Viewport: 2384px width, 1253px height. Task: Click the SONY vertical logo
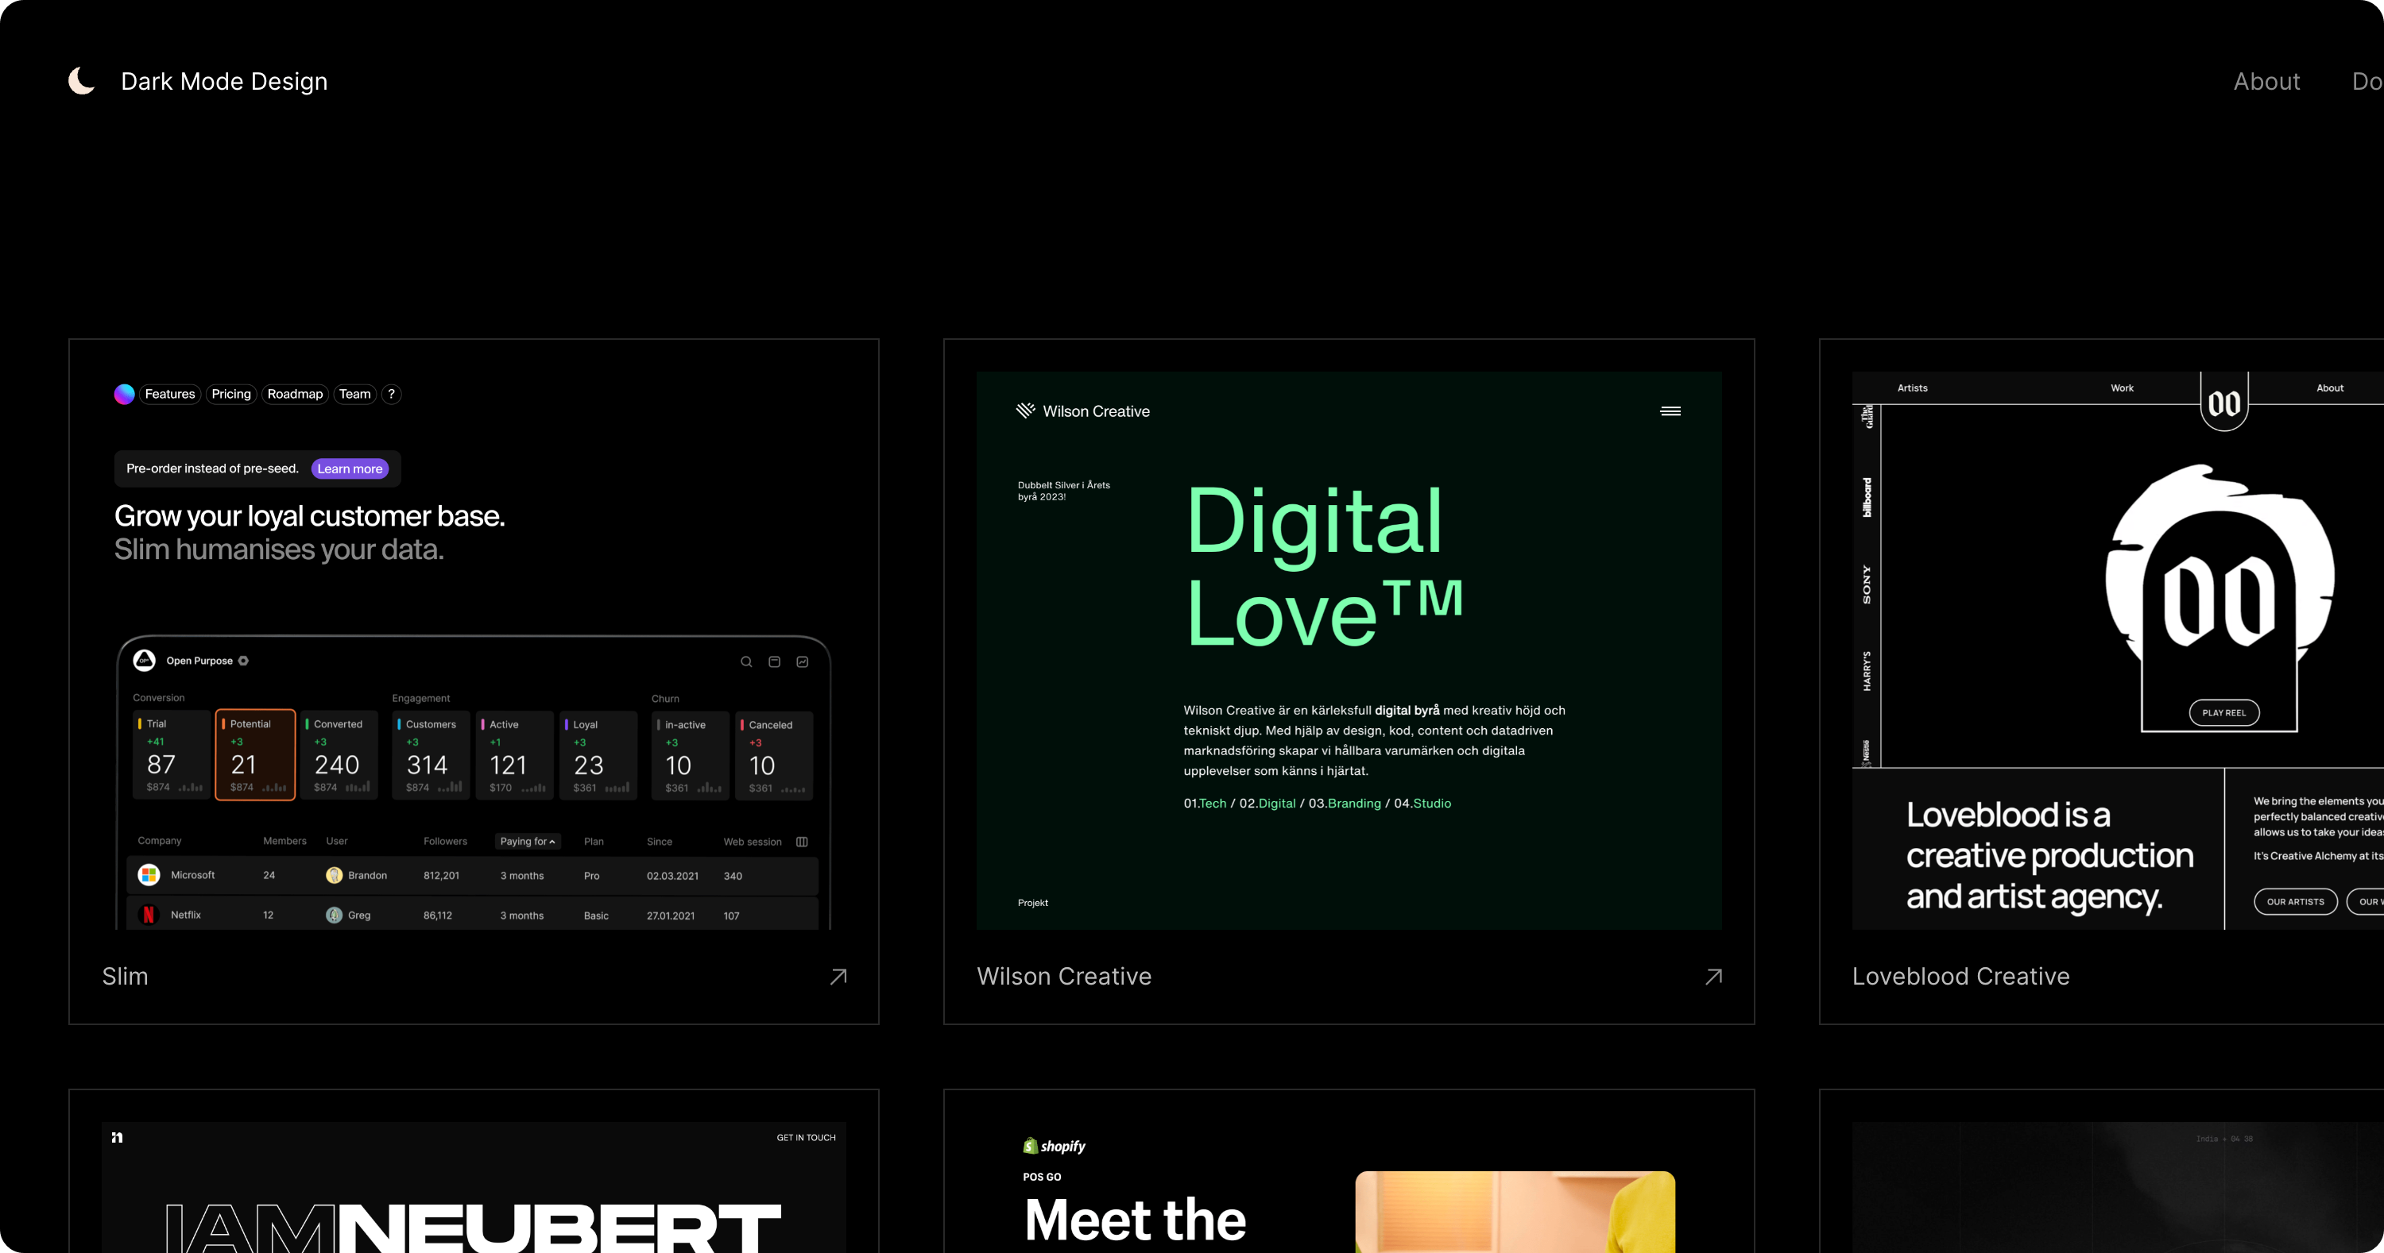tap(1867, 584)
